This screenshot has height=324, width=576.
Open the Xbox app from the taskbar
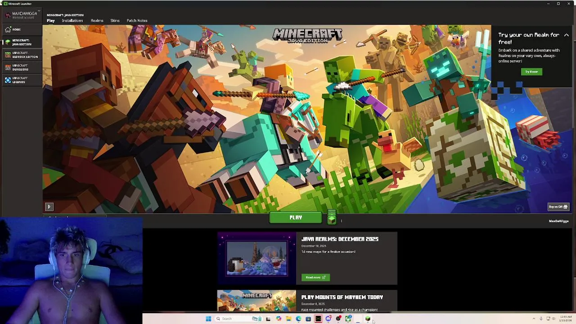point(348,319)
